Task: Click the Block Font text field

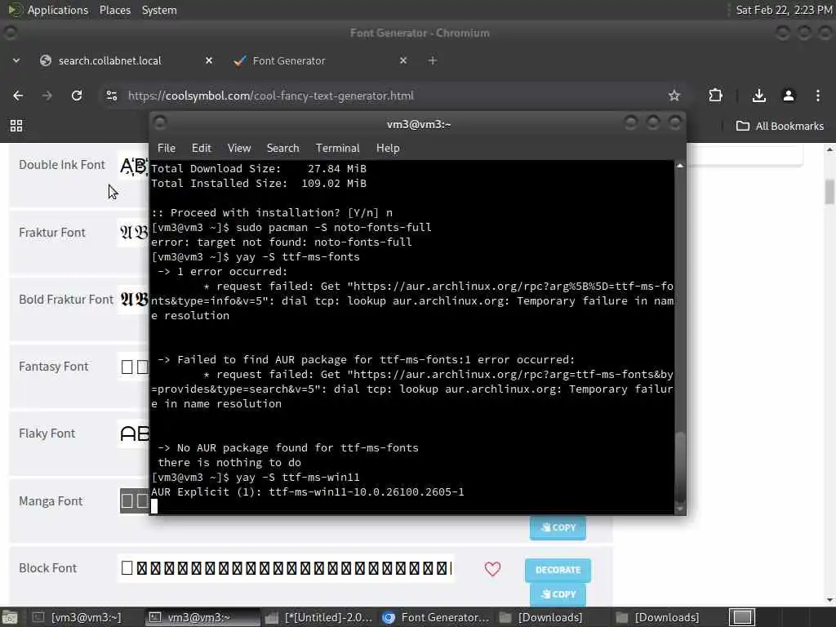Action: tap(286, 568)
